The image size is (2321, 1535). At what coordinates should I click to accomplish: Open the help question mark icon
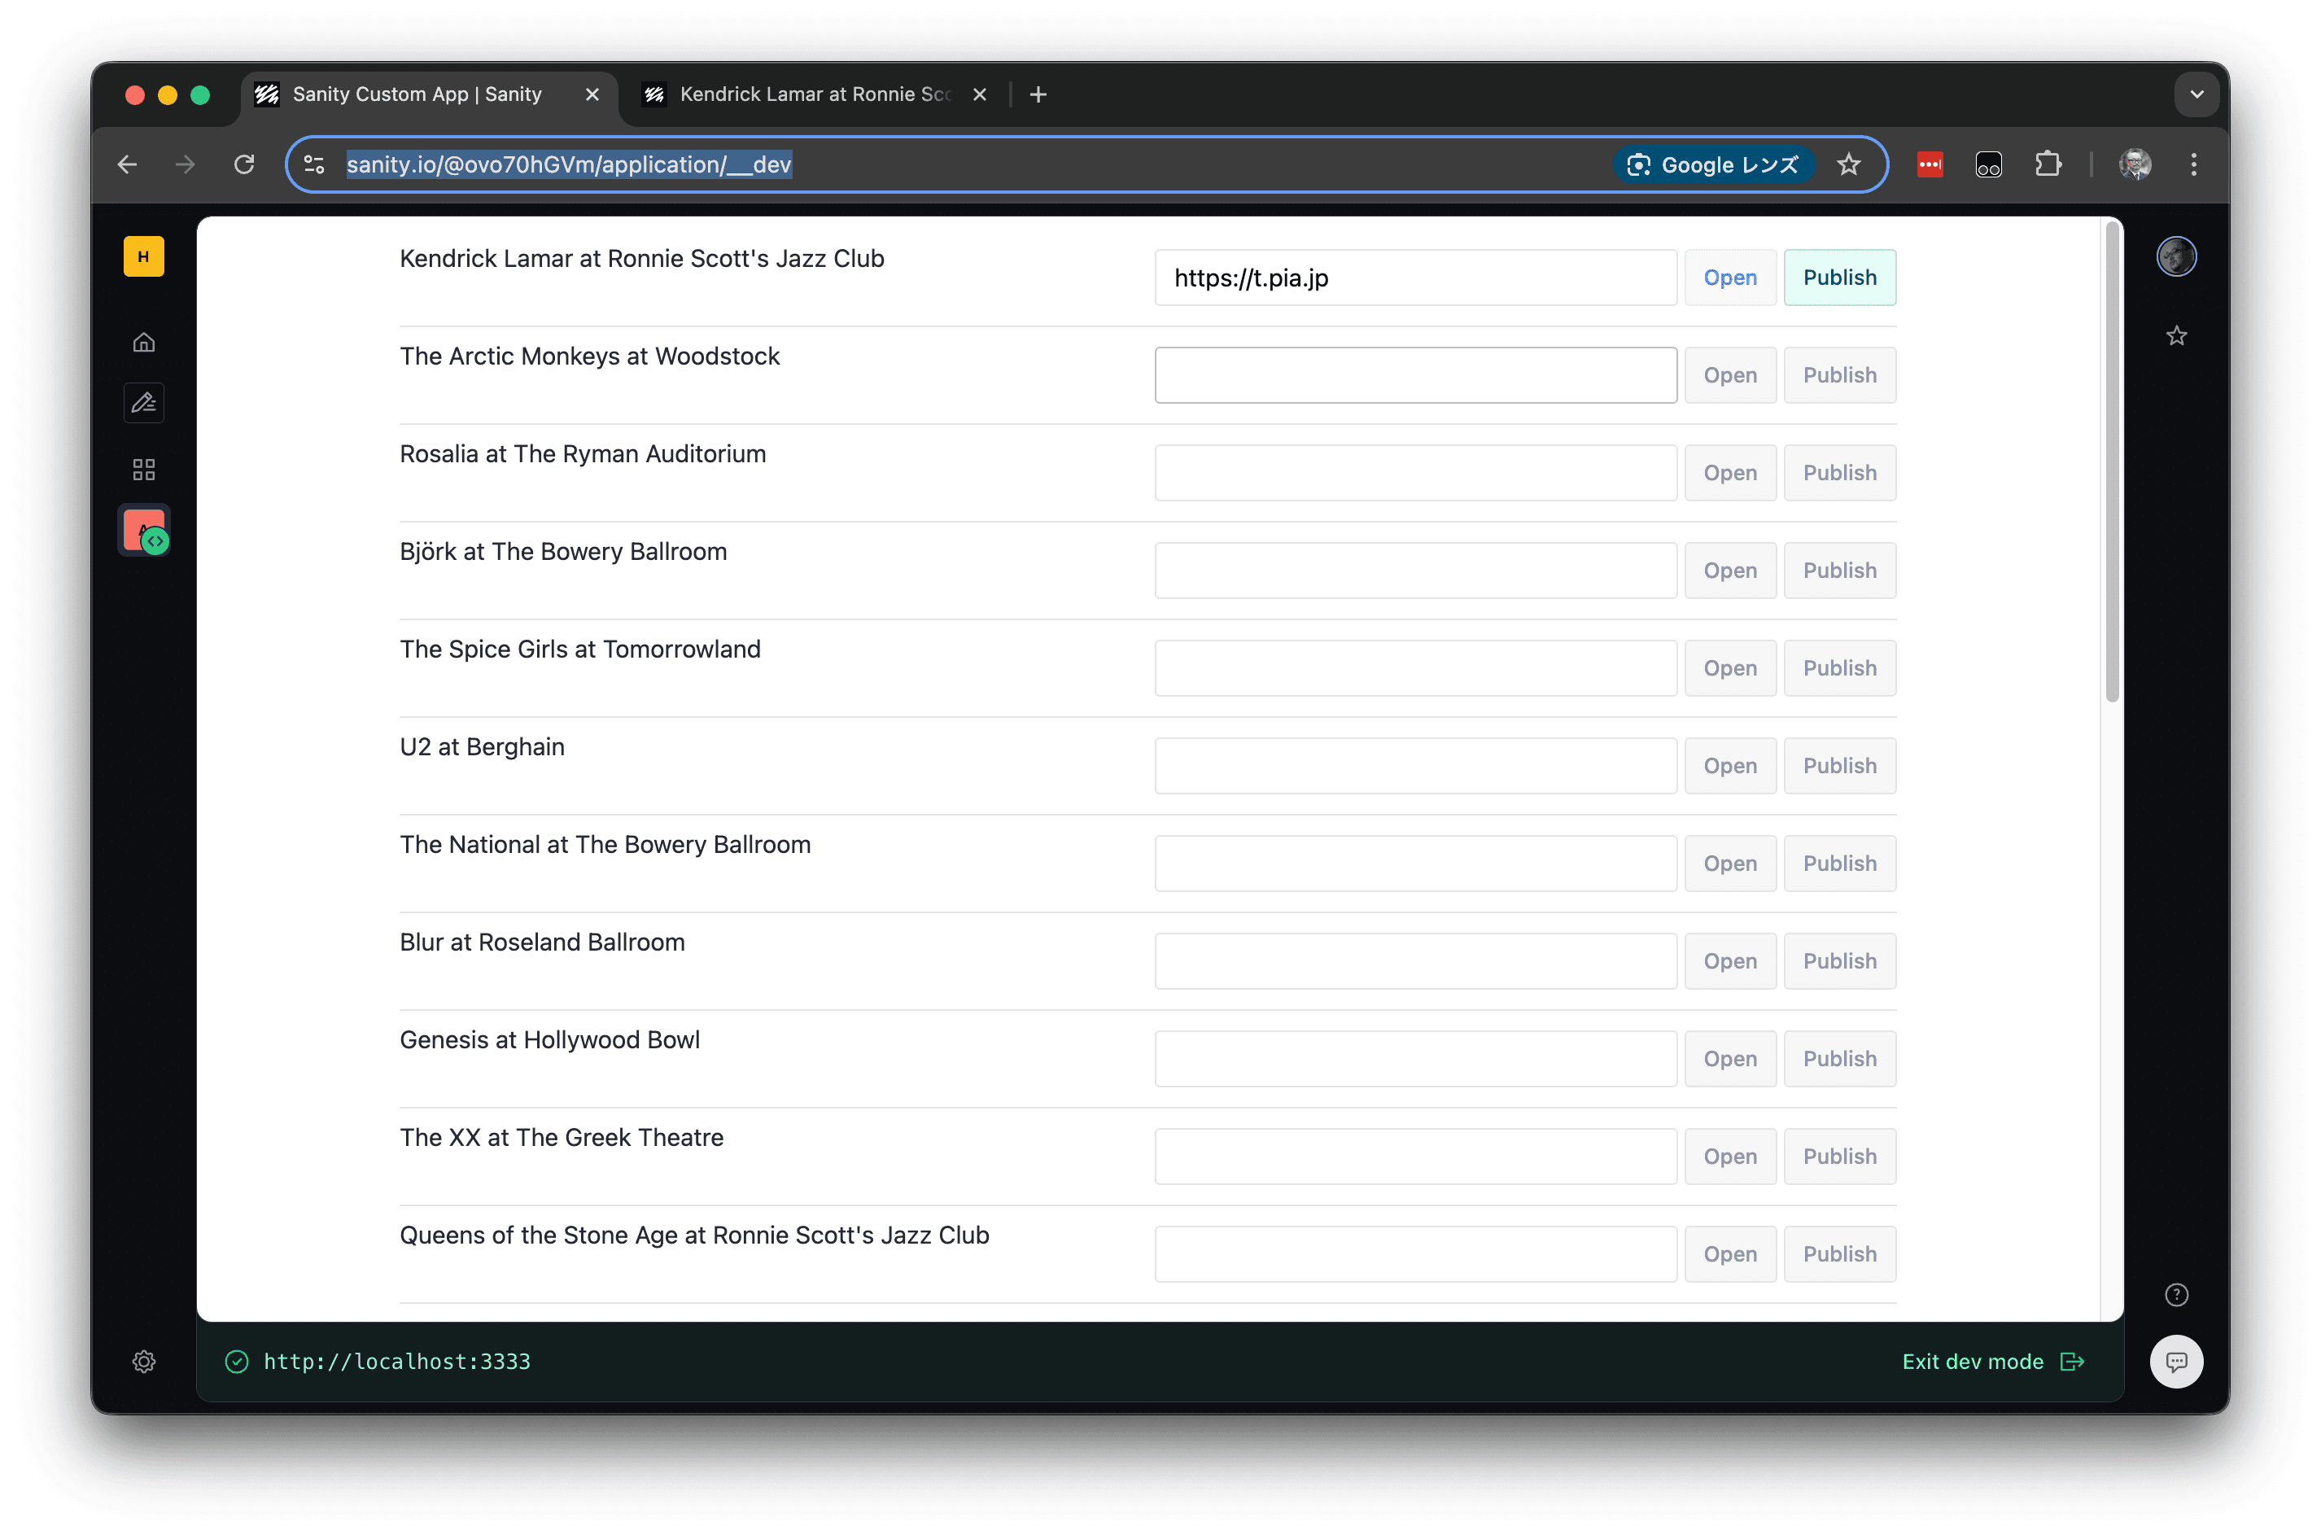coord(2175,1294)
